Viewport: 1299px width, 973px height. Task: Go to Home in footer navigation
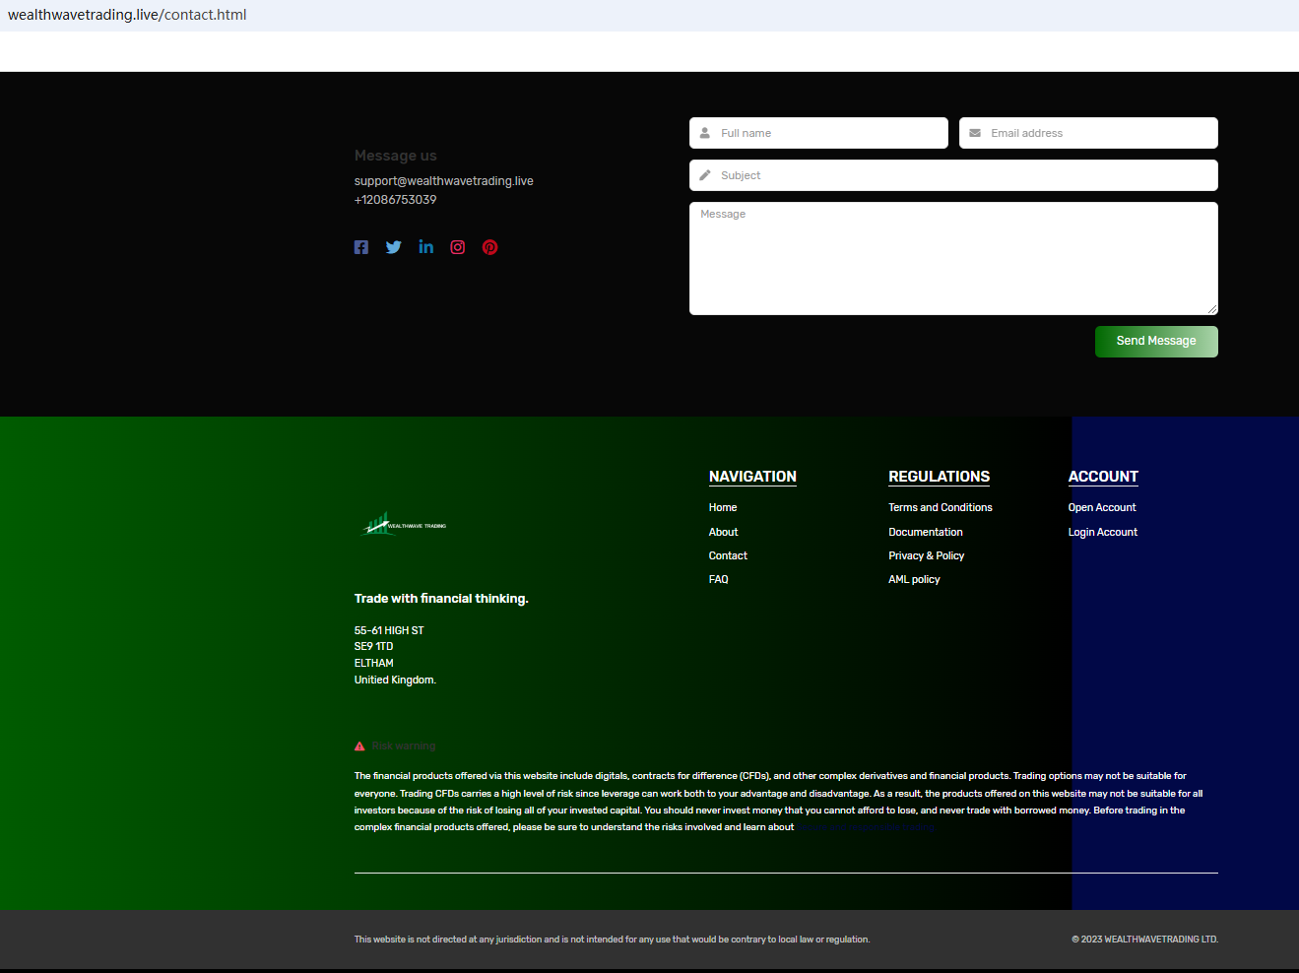tap(723, 508)
